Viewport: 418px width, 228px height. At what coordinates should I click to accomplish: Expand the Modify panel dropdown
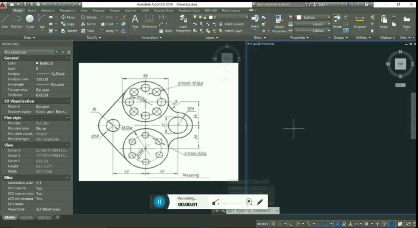click(x=94, y=38)
